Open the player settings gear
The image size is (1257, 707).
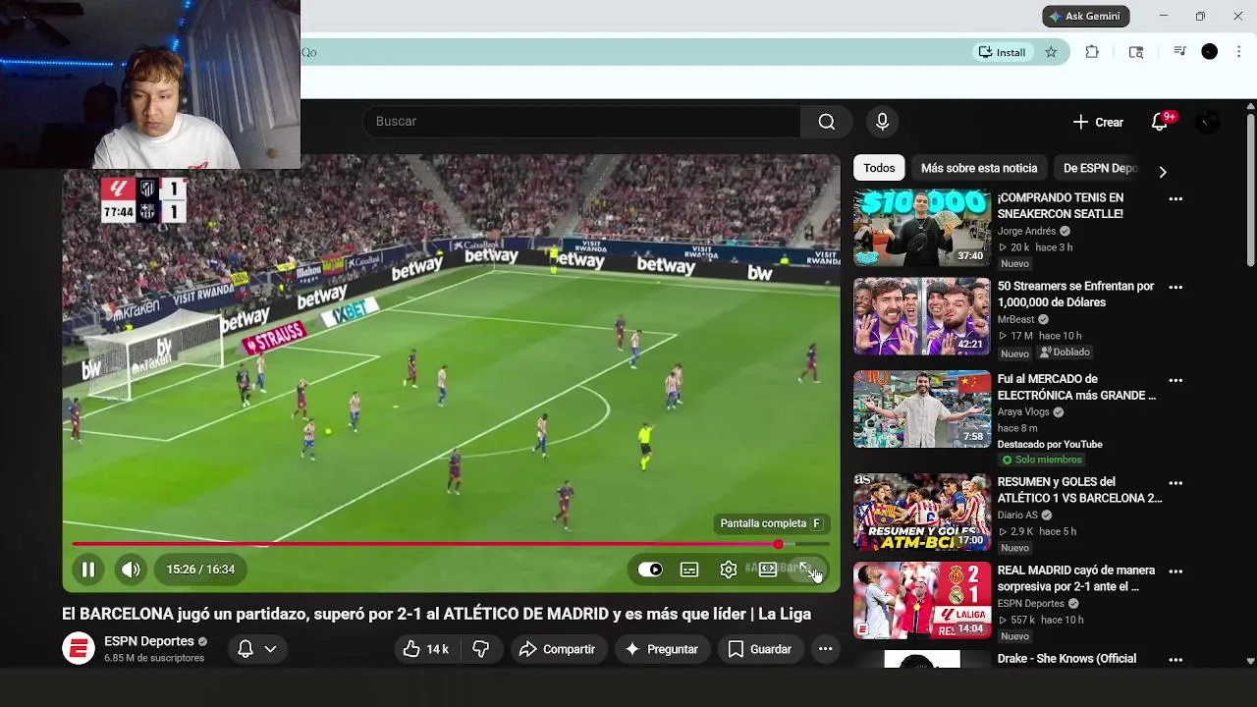coord(729,570)
